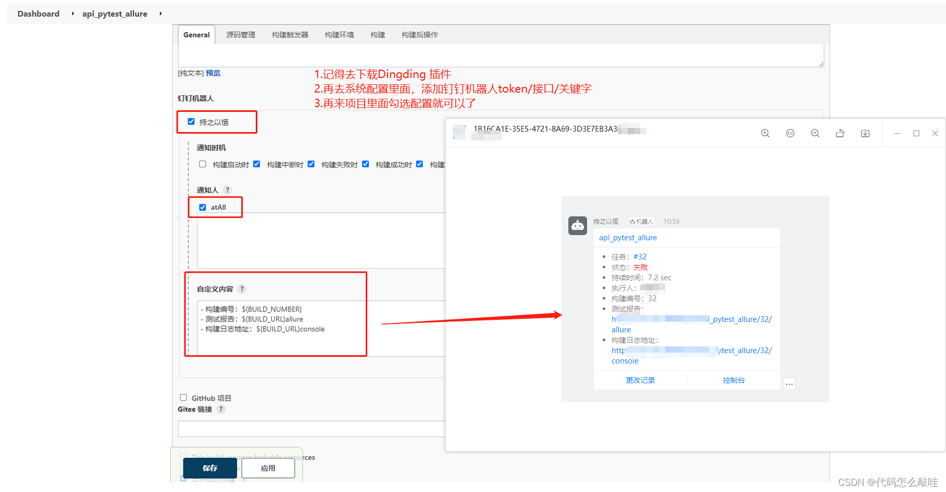The width and height of the screenshot is (946, 492).
Task: Uncheck the 构建成功时 checkbox
Action: (366, 164)
